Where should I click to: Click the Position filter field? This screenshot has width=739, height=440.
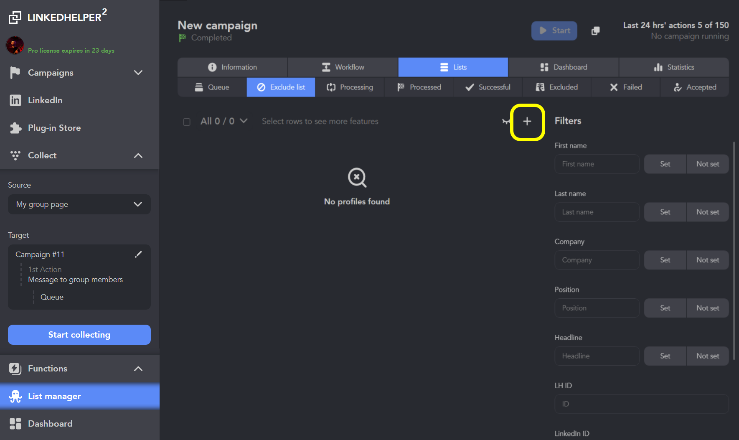[x=597, y=308]
